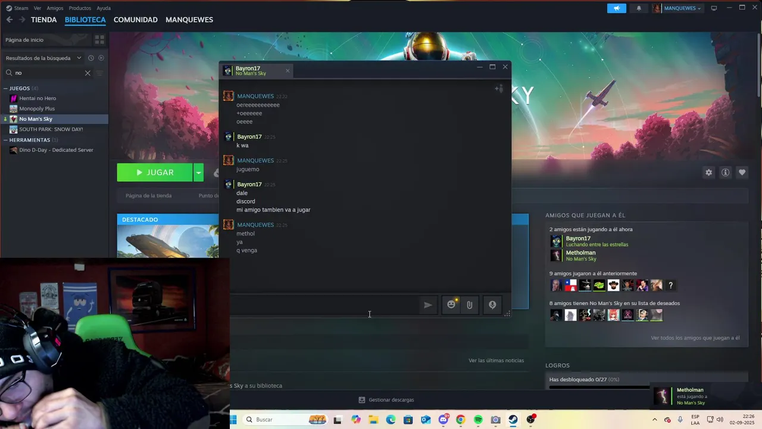Open the Amigos menu
This screenshot has height=429, width=762.
click(55, 8)
